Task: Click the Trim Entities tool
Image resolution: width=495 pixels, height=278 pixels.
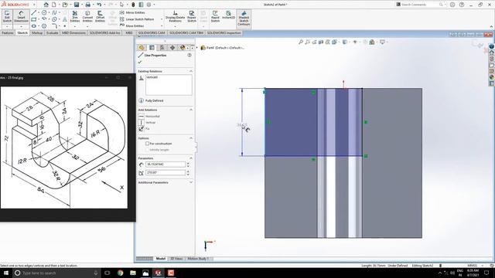Action: pos(75,16)
